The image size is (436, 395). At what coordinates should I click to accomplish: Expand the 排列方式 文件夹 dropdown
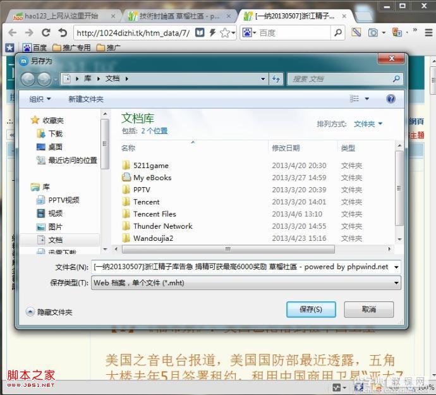click(368, 124)
